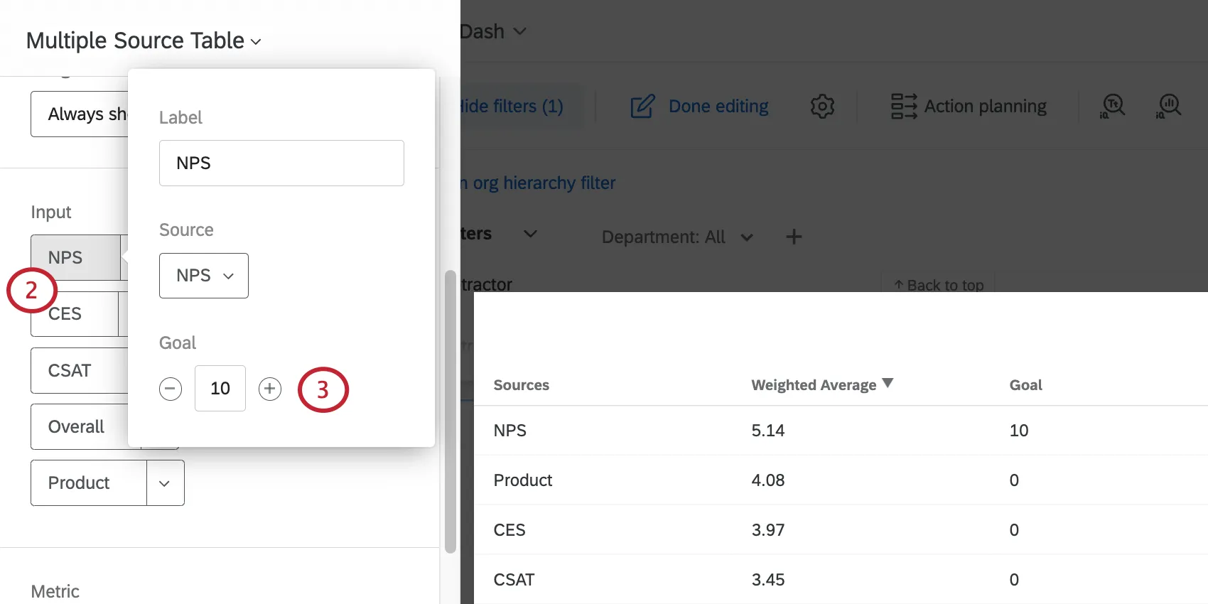1208x604 pixels.
Task: Open the Stats iQ chart magnifier icon
Action: [x=1169, y=107]
